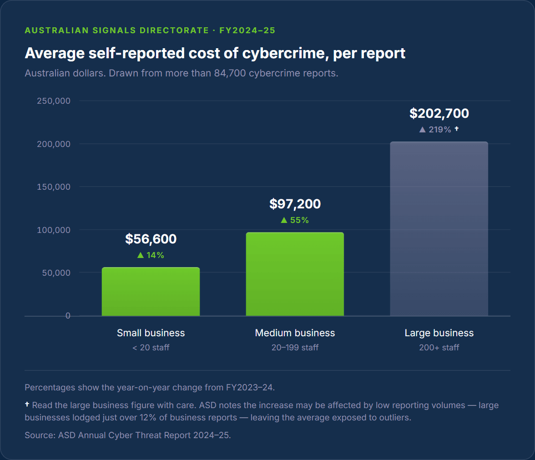
Task: Click the green Medium business bar
Action: (x=295, y=274)
